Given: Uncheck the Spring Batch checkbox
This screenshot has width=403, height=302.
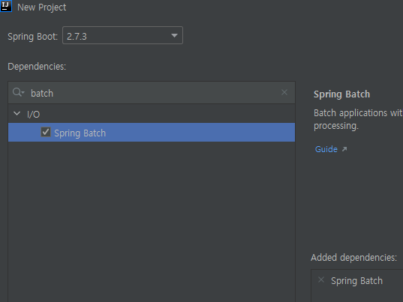Looking at the screenshot, I should 46,133.
